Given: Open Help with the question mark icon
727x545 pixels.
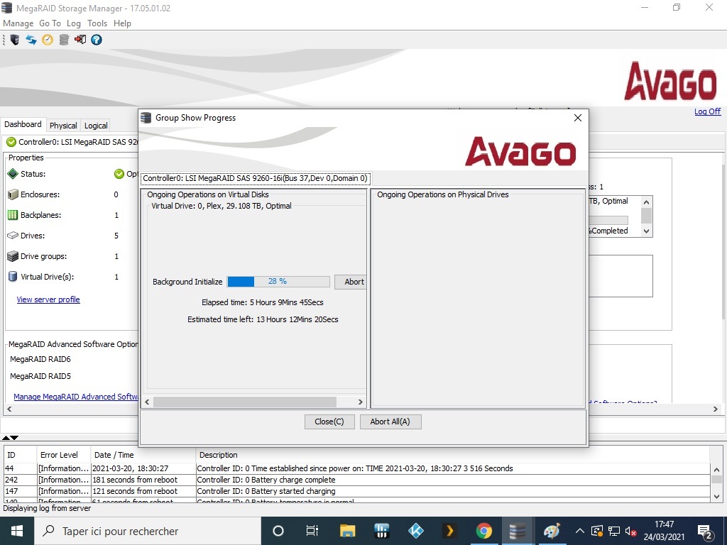Looking at the screenshot, I should click(97, 40).
